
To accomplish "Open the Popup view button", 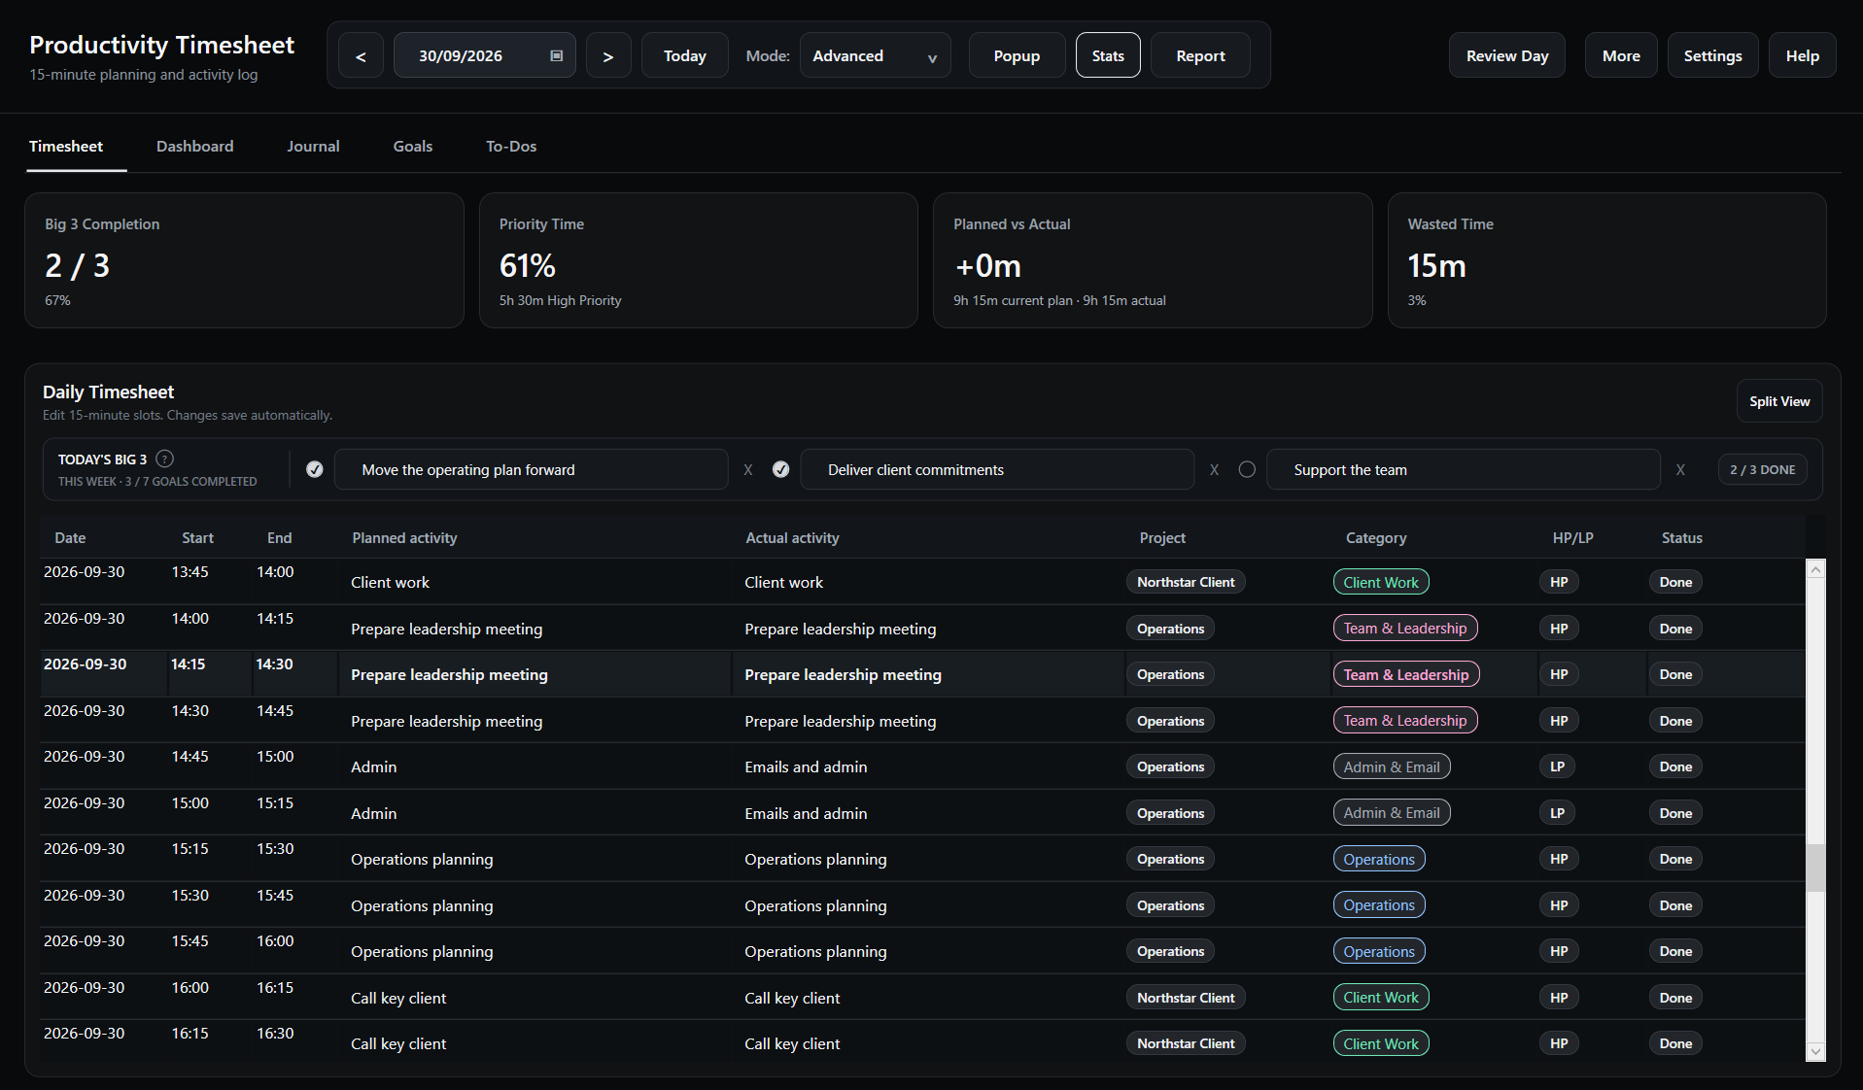I will [x=1017, y=55].
